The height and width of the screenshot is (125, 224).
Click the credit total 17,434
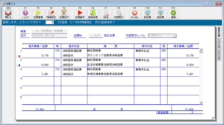189,109
